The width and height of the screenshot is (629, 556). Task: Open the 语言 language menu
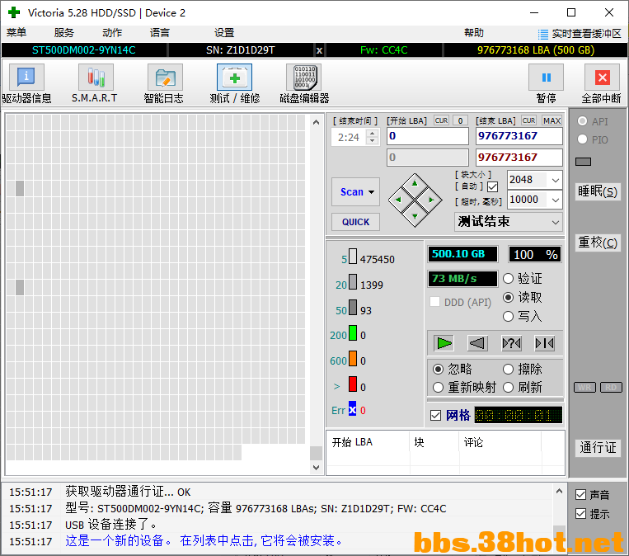[x=160, y=32]
